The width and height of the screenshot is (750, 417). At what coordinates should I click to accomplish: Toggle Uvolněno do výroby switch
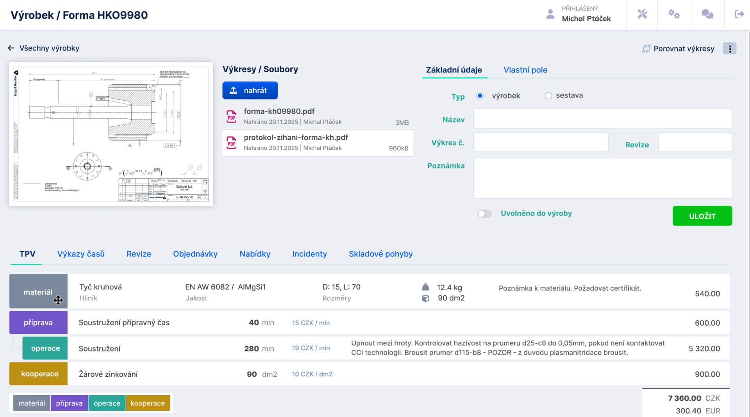click(485, 213)
